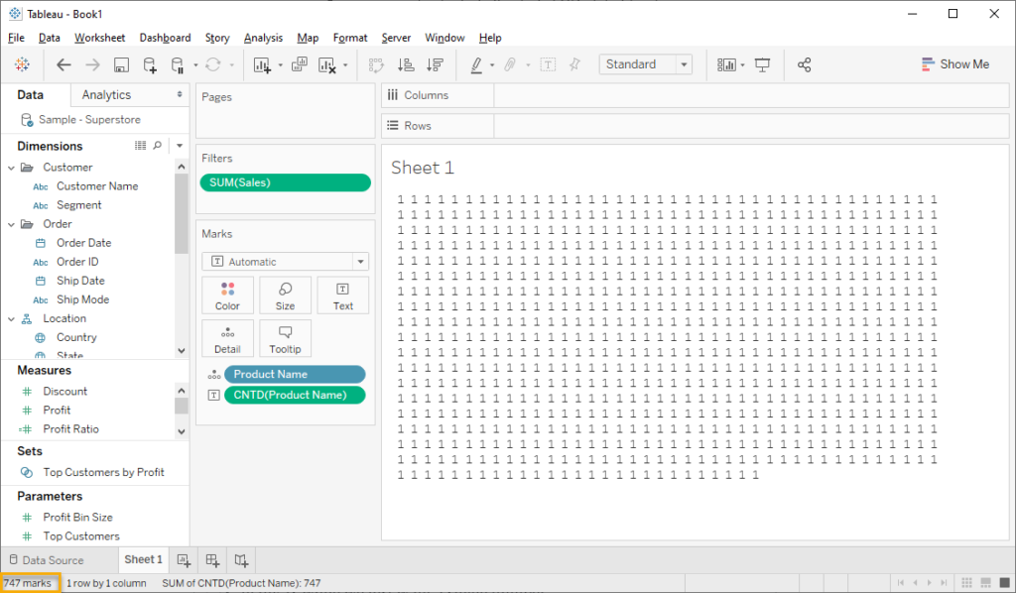
Task: Sort ascending with the toolbar icon
Action: click(406, 64)
